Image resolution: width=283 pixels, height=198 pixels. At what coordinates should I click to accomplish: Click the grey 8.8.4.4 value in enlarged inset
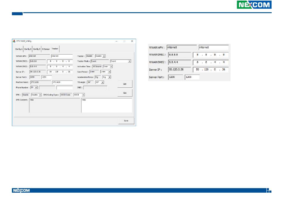180,62
